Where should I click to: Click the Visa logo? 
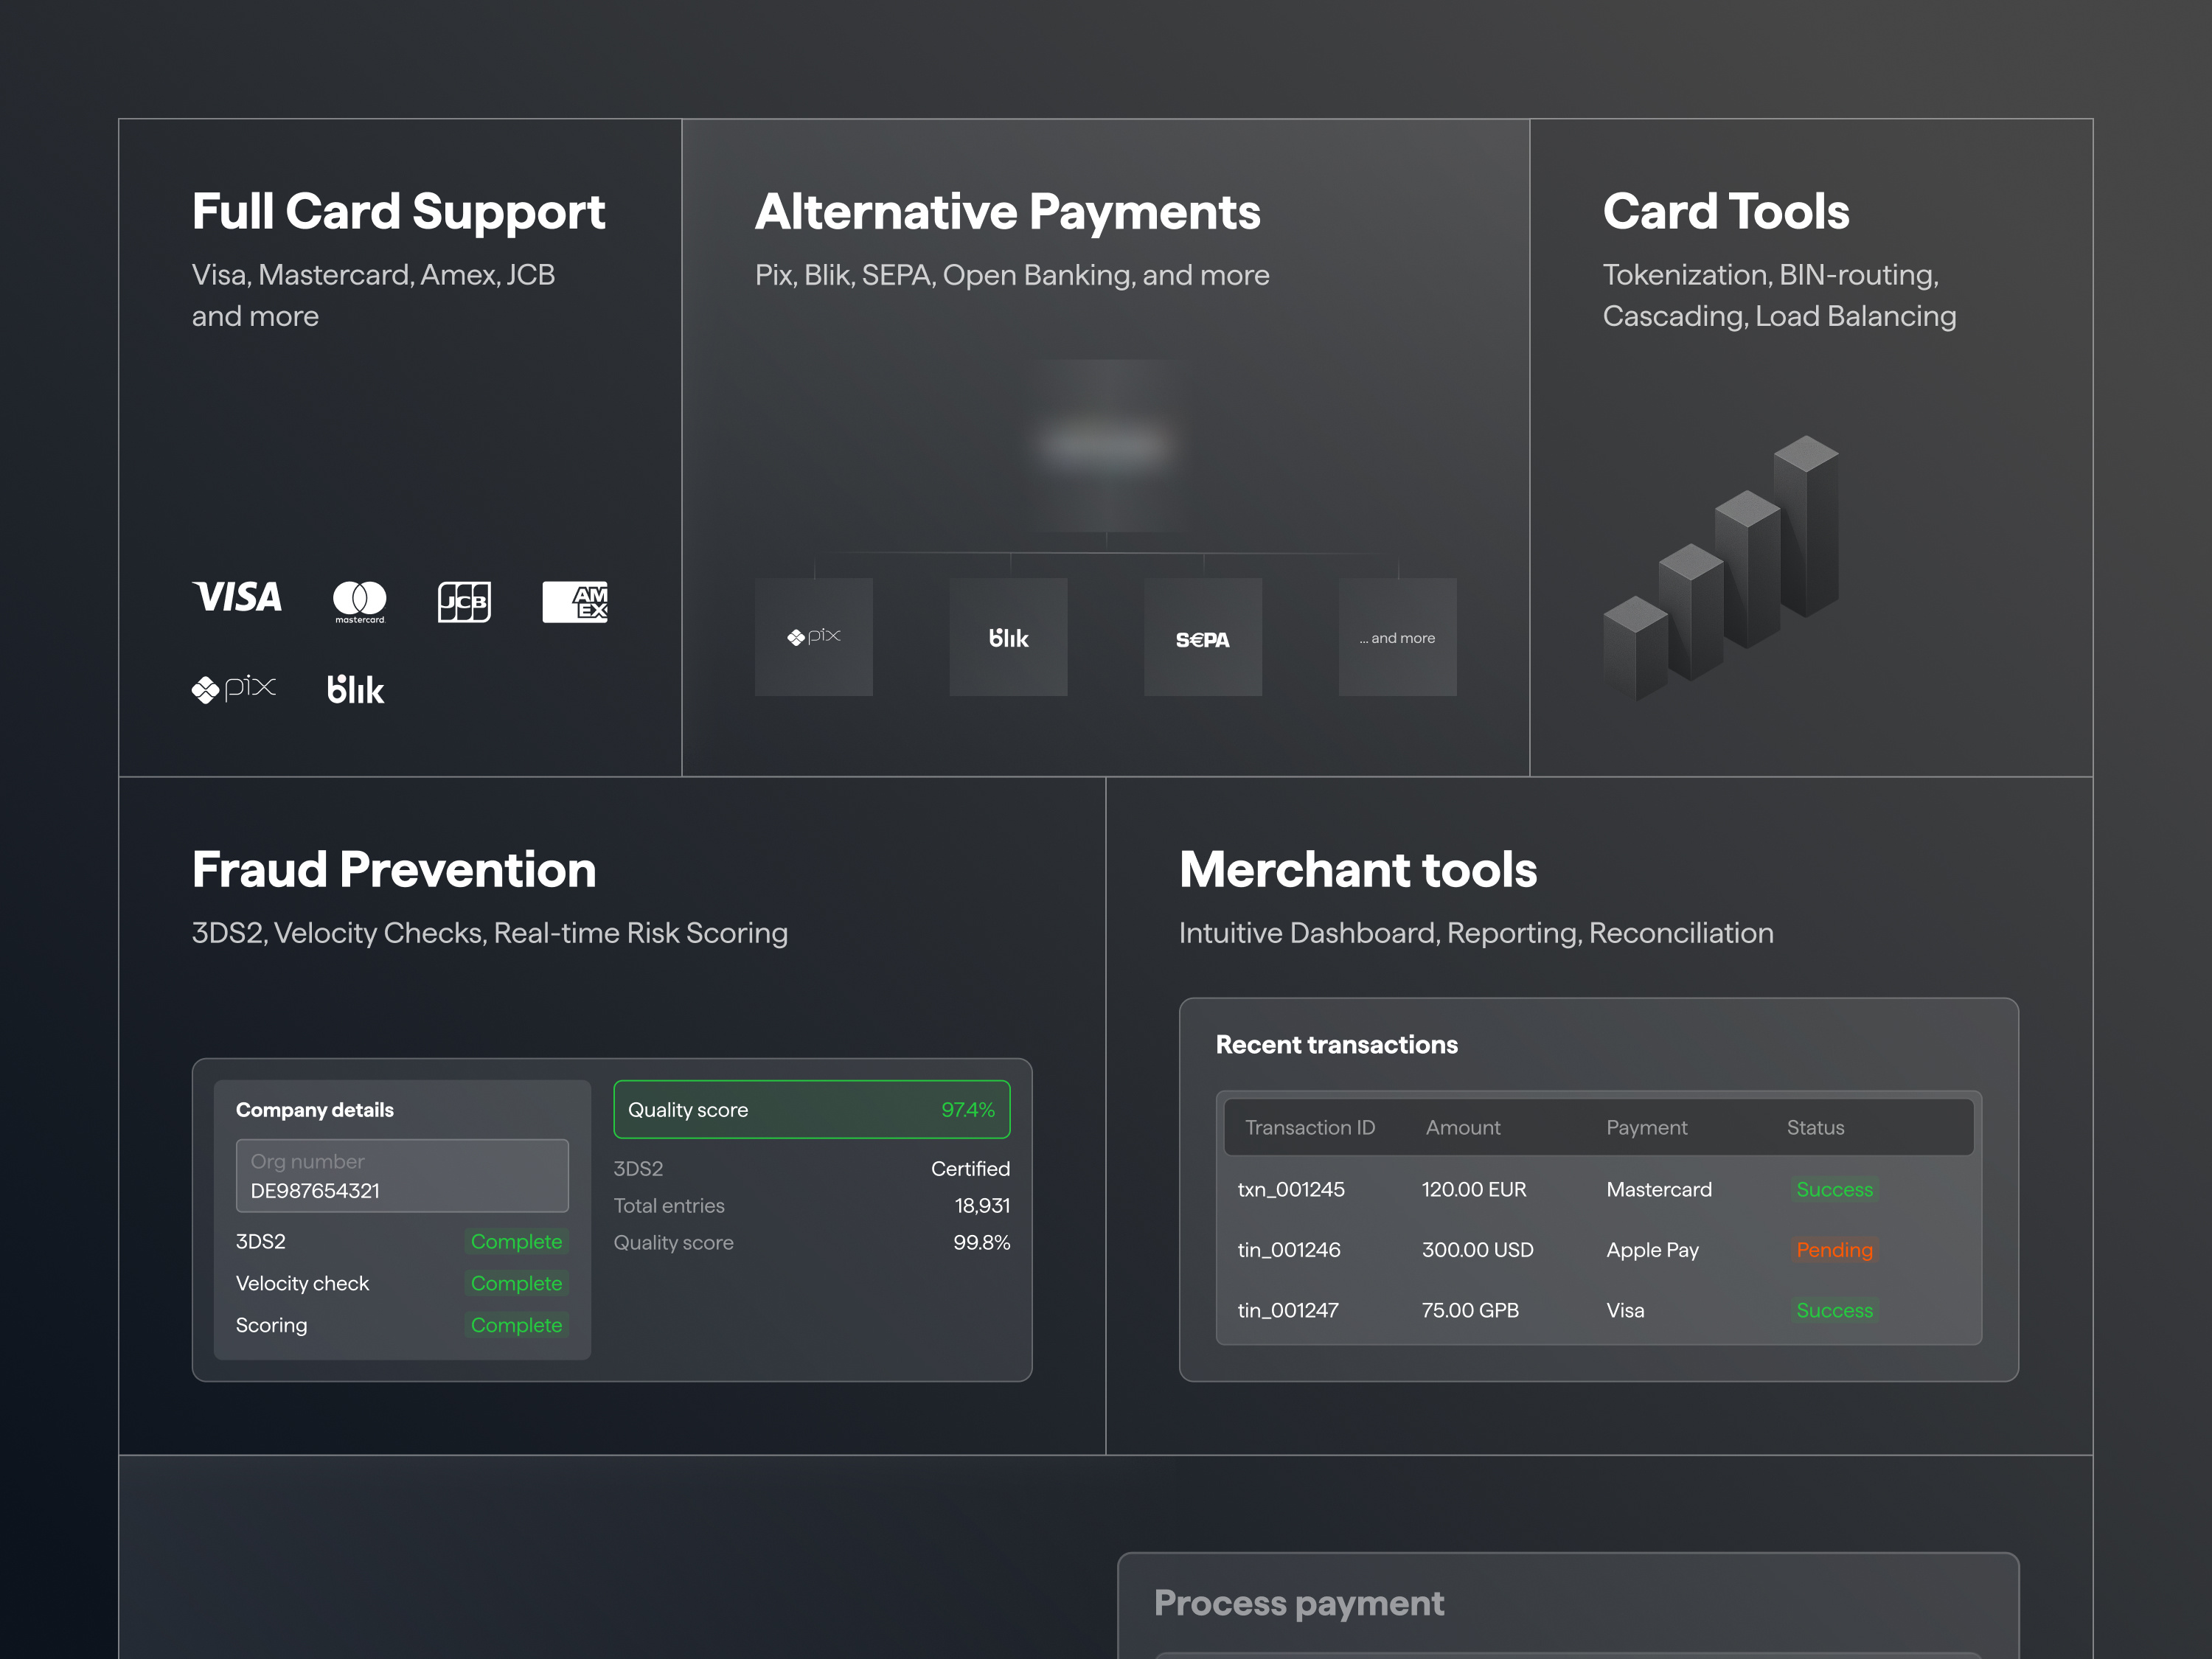click(x=237, y=597)
